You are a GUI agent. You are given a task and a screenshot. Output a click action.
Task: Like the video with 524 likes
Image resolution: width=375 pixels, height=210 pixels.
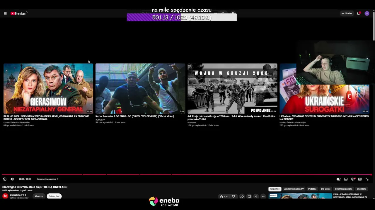pyautogui.click(x=224, y=197)
